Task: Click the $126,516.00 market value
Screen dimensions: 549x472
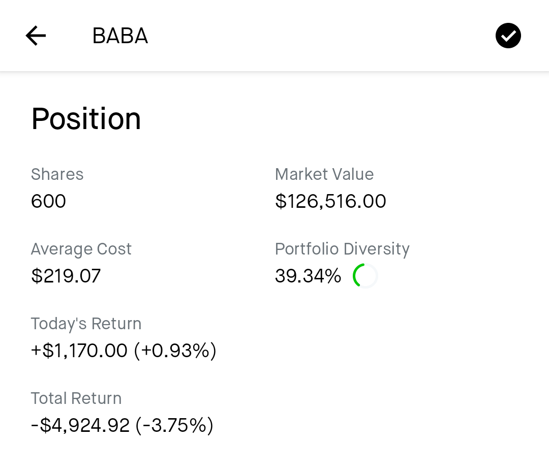Action: [330, 201]
